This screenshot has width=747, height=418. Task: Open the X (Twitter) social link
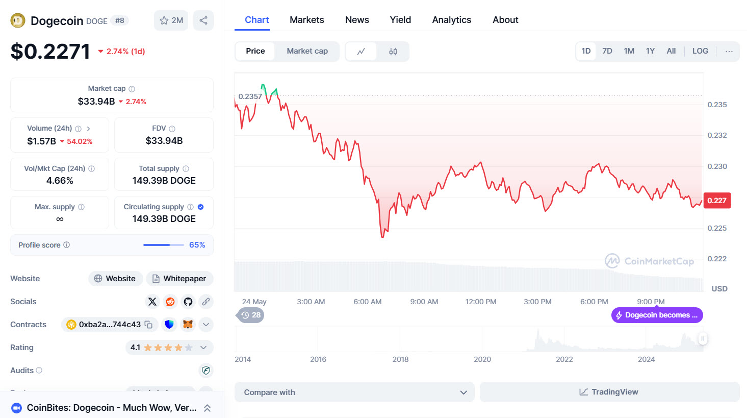point(152,302)
